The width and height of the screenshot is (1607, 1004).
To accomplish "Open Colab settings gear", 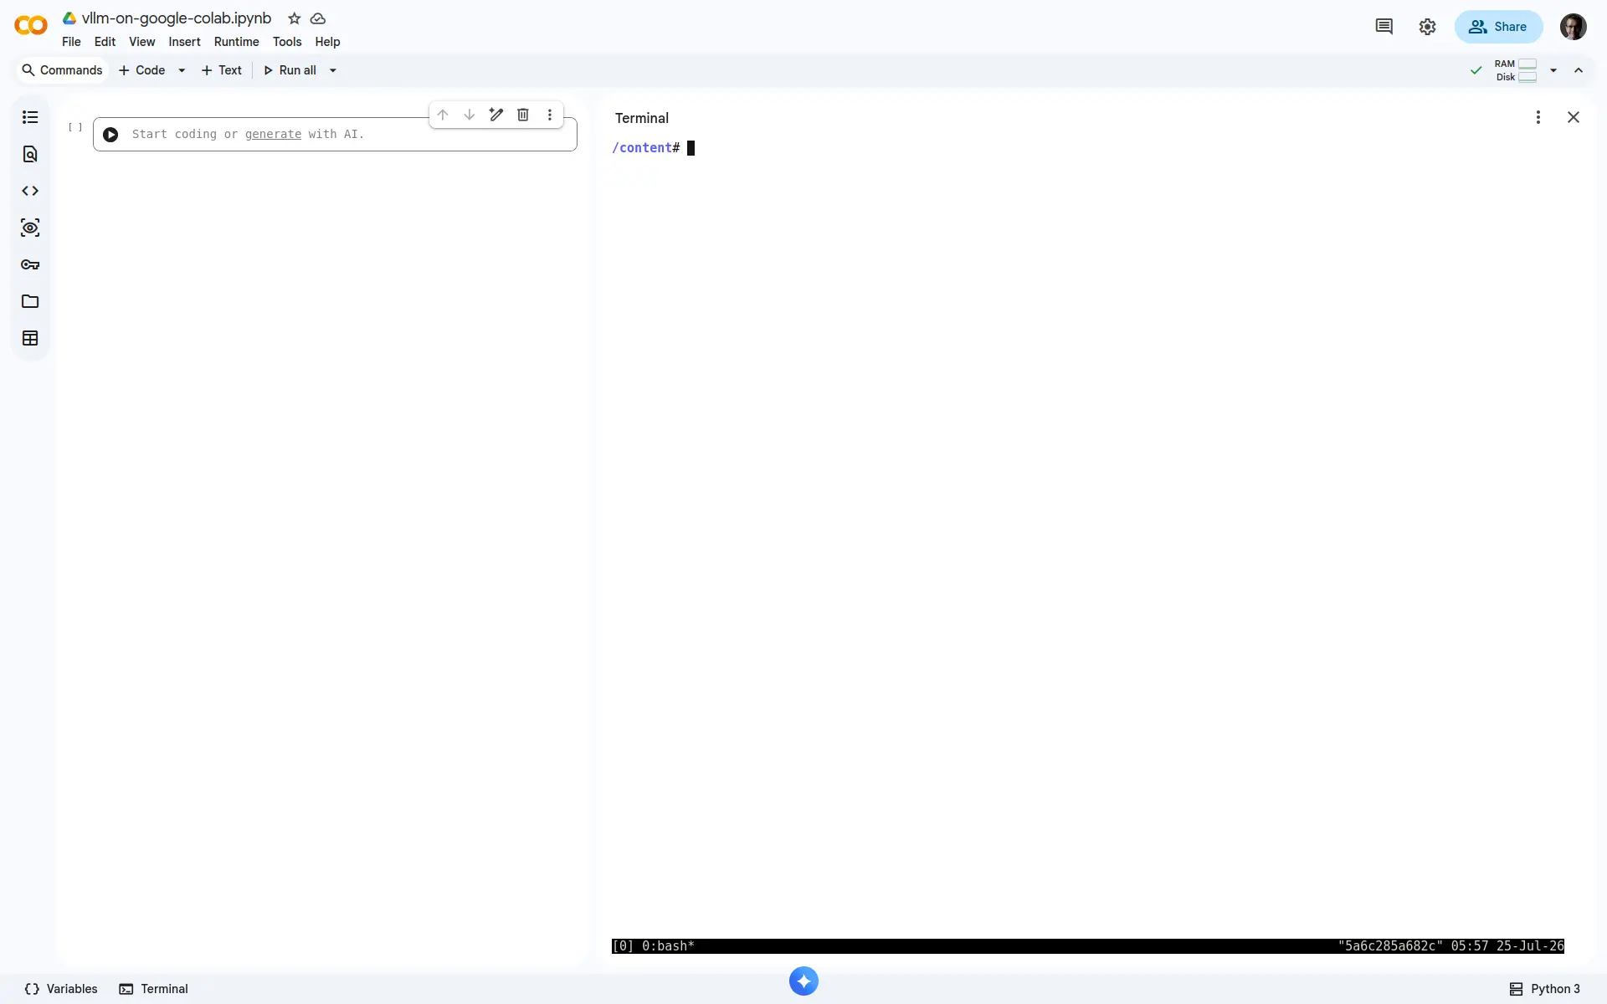I will [1428, 27].
